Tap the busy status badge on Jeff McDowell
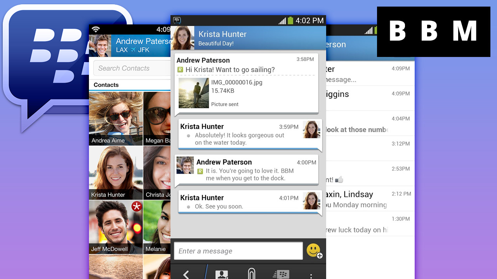The width and height of the screenshot is (497, 279). 137,207
